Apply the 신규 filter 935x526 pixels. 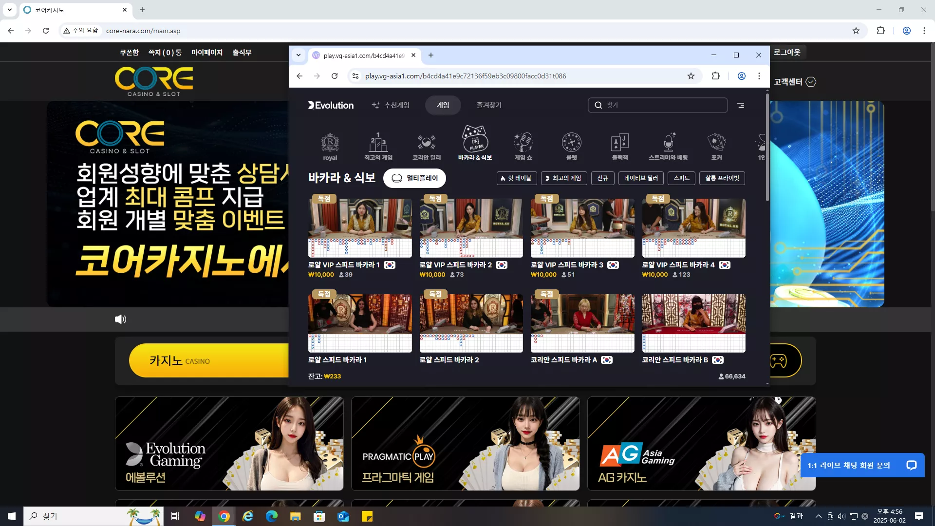pyautogui.click(x=602, y=178)
